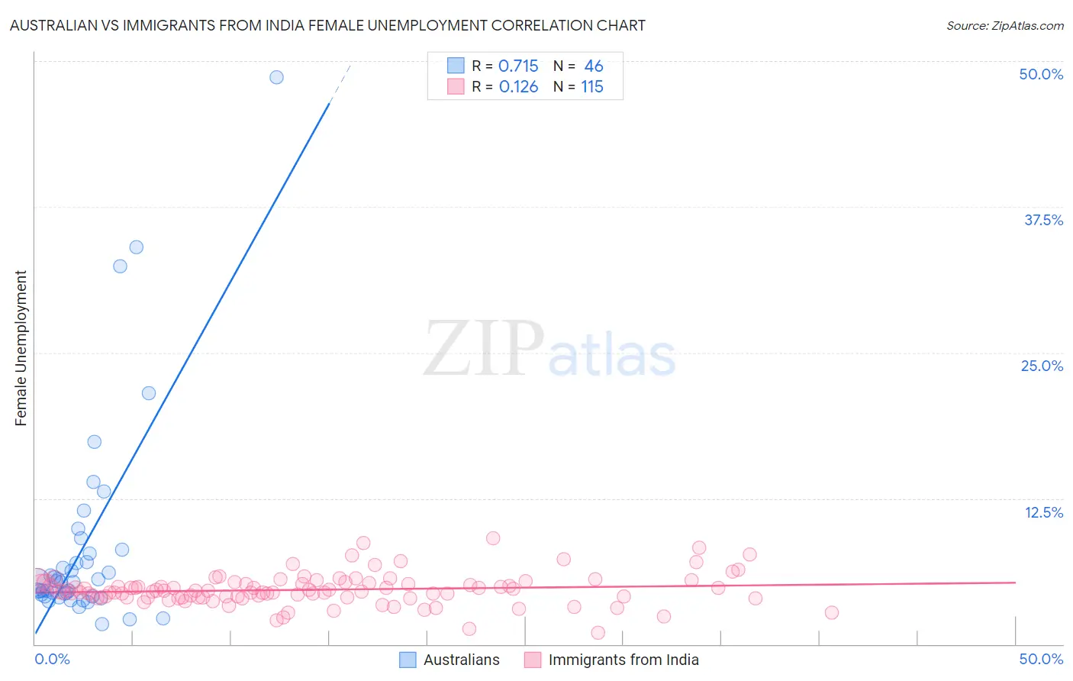Click the N value 46 in legend
Viewport: 1073px width, 681px height.
(x=593, y=66)
